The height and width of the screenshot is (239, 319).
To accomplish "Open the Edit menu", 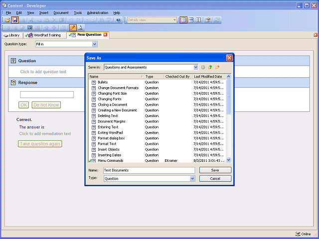I will [x=19, y=13].
